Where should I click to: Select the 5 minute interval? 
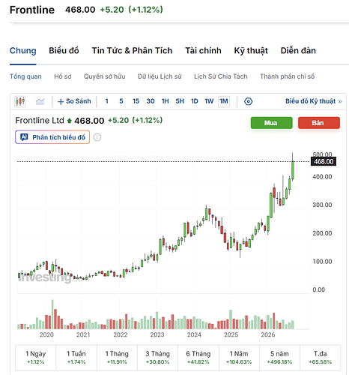121,101
